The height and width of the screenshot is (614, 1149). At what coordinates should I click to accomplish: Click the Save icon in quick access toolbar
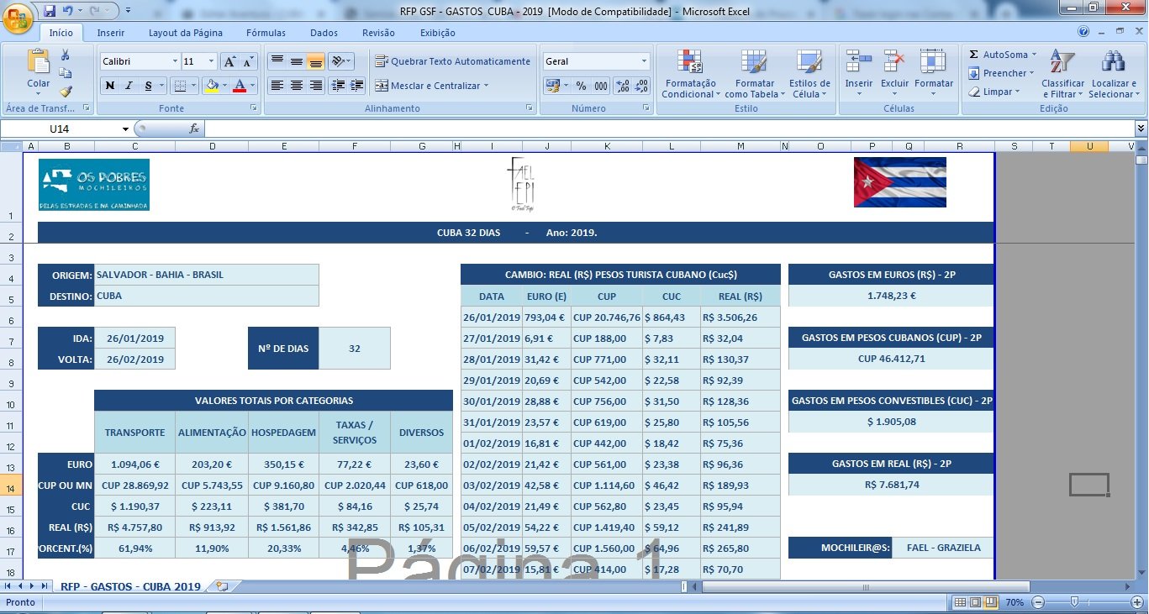[x=50, y=11]
